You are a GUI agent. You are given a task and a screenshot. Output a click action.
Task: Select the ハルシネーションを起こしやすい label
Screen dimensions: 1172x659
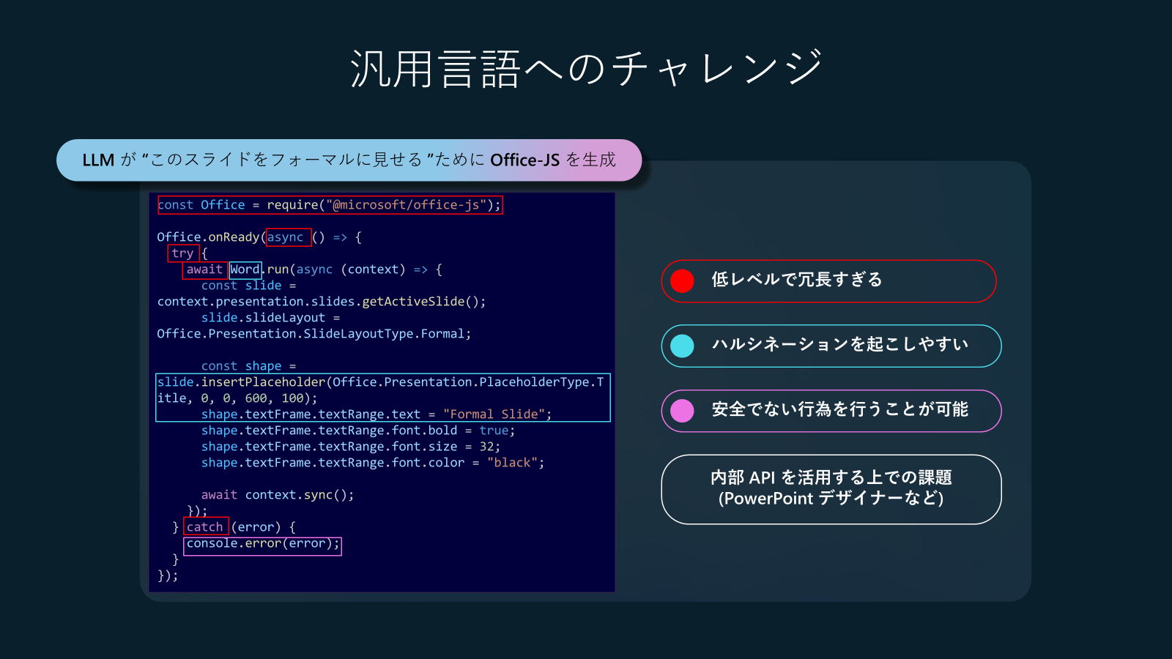coord(840,344)
